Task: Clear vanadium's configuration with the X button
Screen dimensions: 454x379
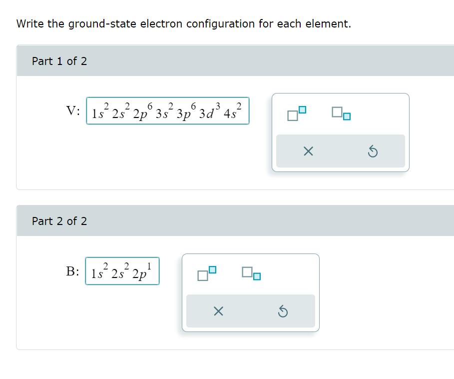Action: point(308,151)
